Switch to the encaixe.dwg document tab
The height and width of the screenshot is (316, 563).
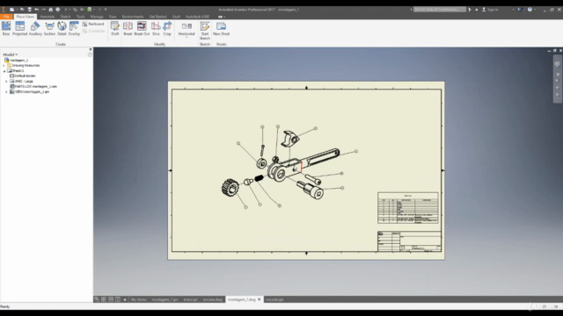(213, 299)
